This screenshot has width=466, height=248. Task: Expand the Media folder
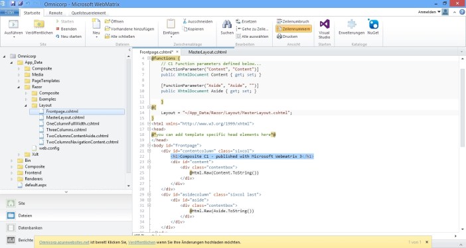tap(19, 74)
